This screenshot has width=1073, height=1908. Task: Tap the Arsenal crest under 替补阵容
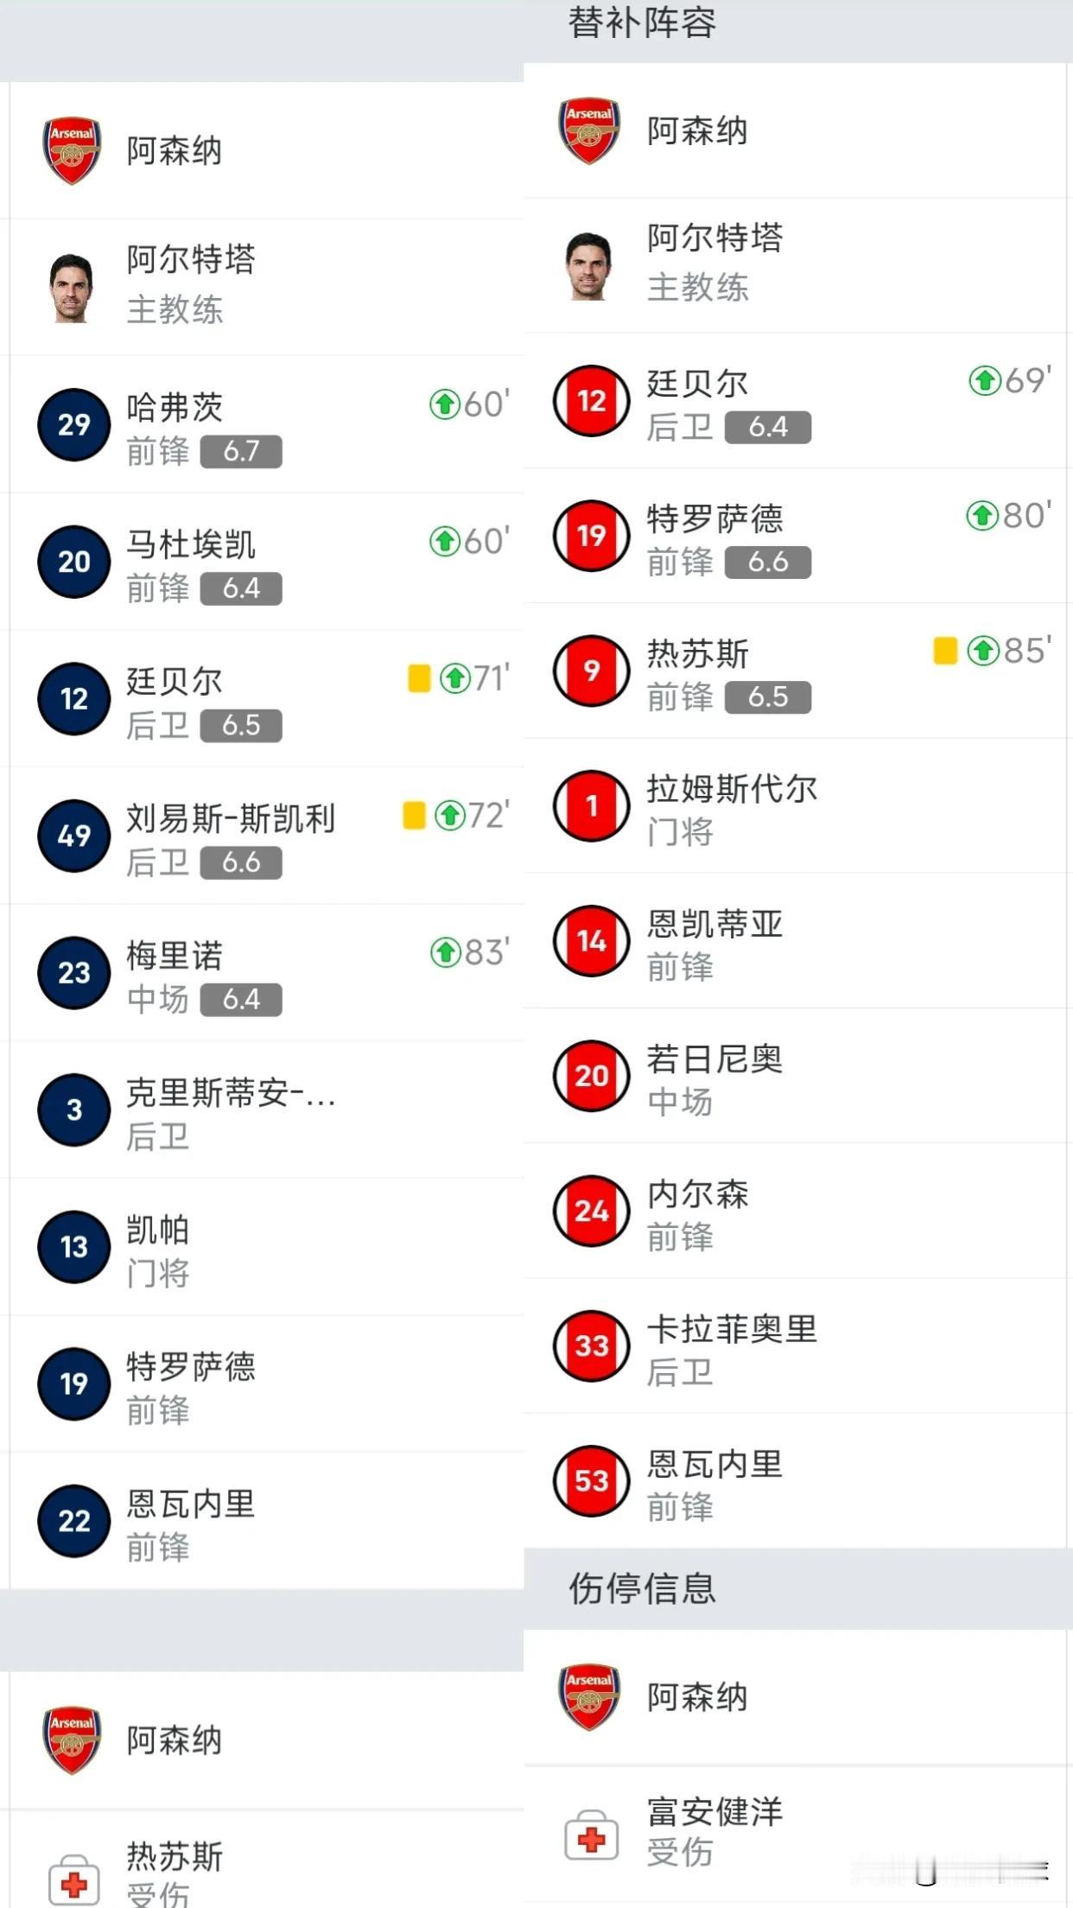(589, 130)
